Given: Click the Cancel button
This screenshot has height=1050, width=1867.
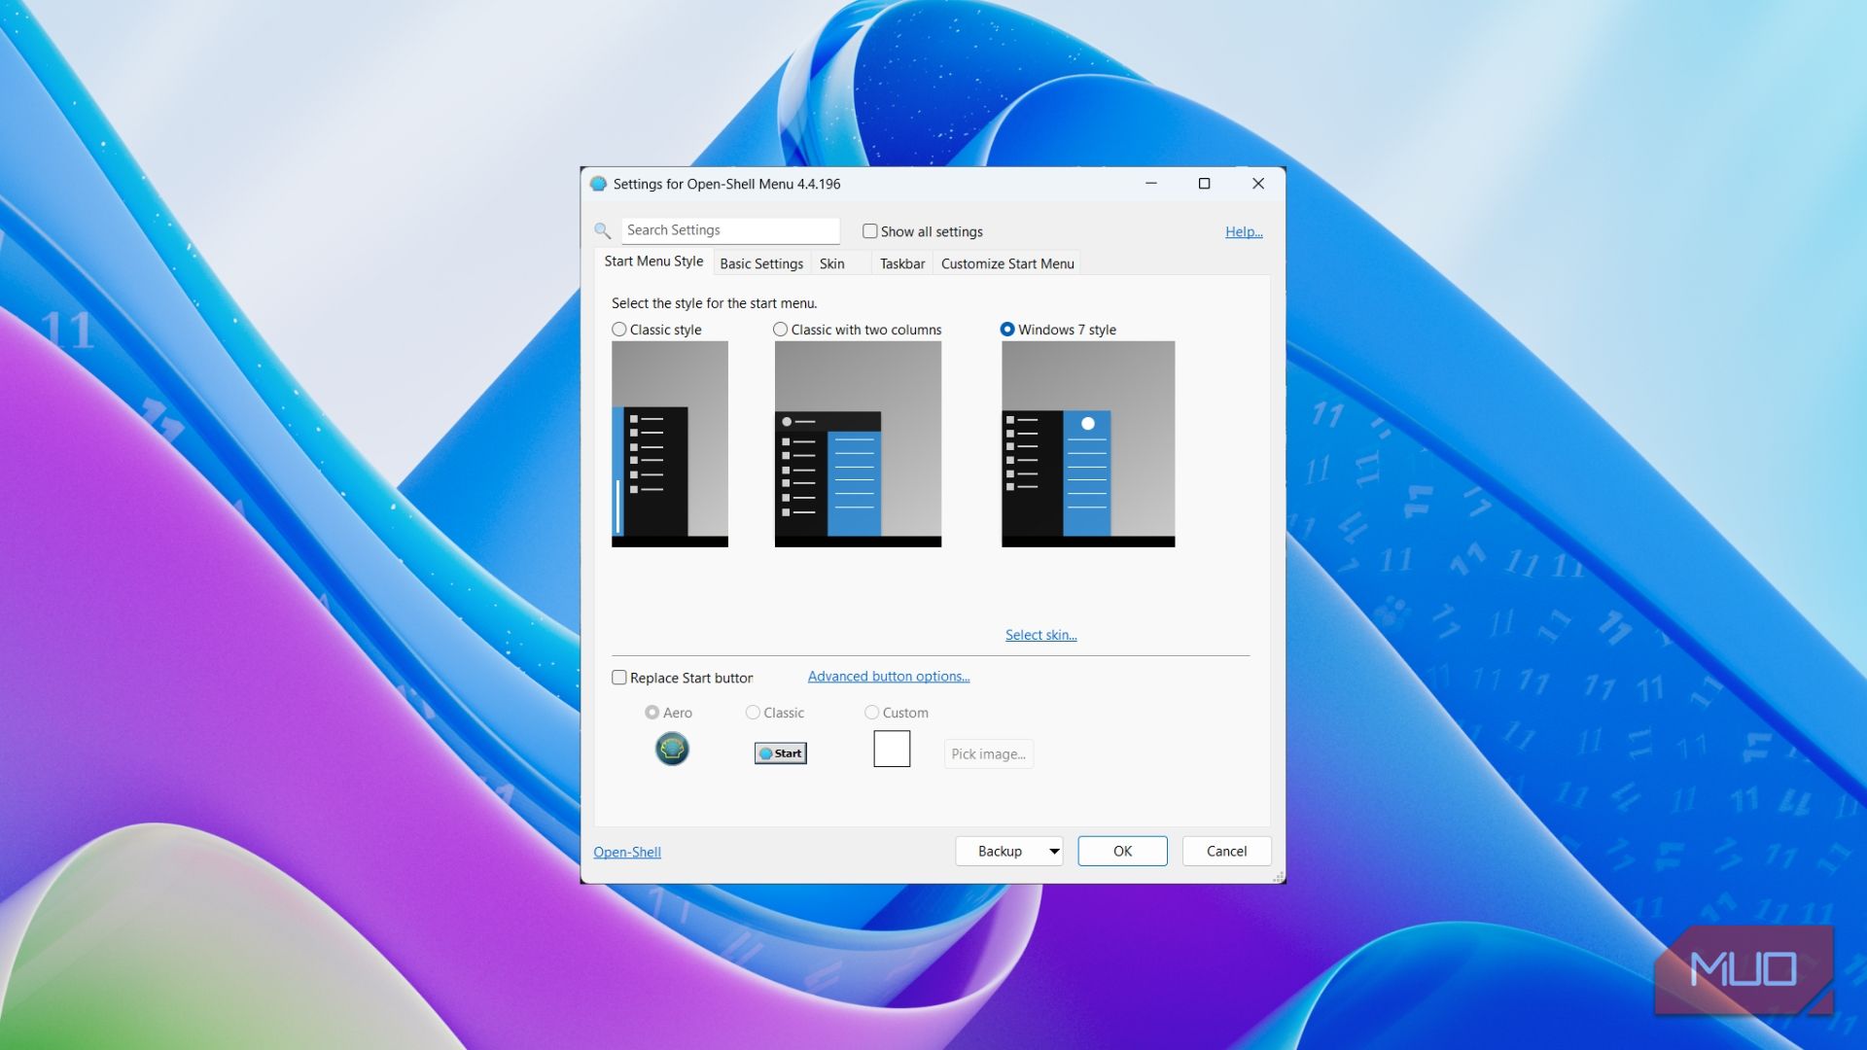Looking at the screenshot, I should pos(1226,852).
